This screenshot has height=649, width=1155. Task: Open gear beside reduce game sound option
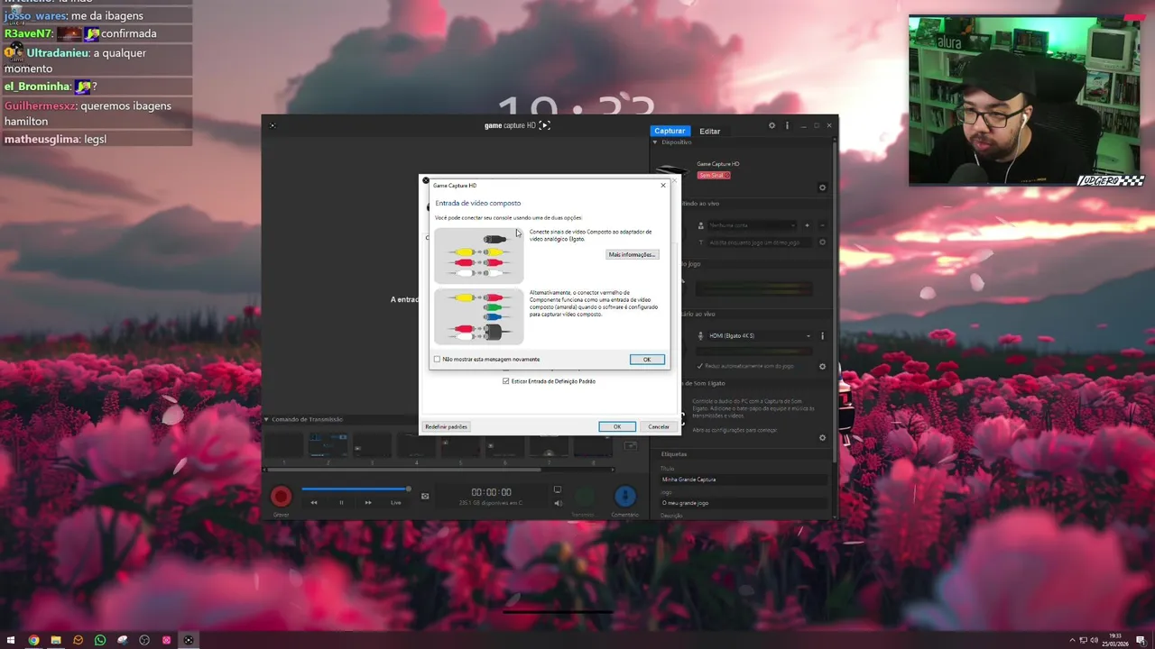click(822, 367)
